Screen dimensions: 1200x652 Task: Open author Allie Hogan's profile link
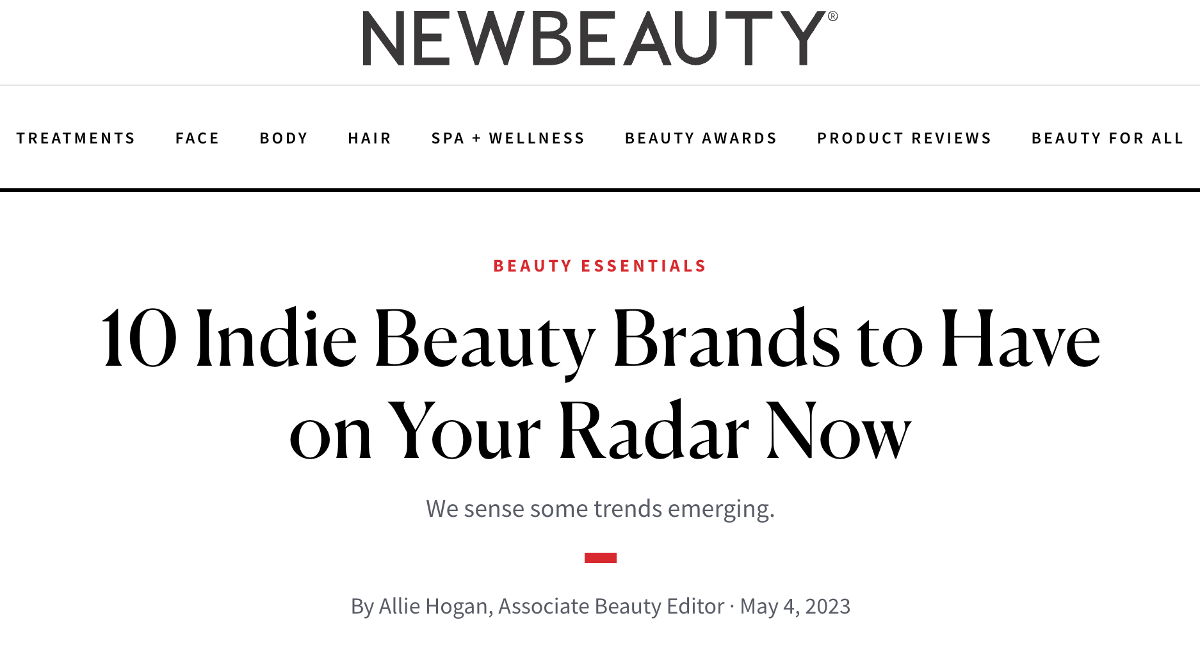(x=434, y=606)
